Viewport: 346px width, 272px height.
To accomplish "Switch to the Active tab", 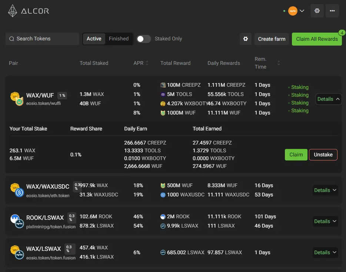I will (94, 39).
